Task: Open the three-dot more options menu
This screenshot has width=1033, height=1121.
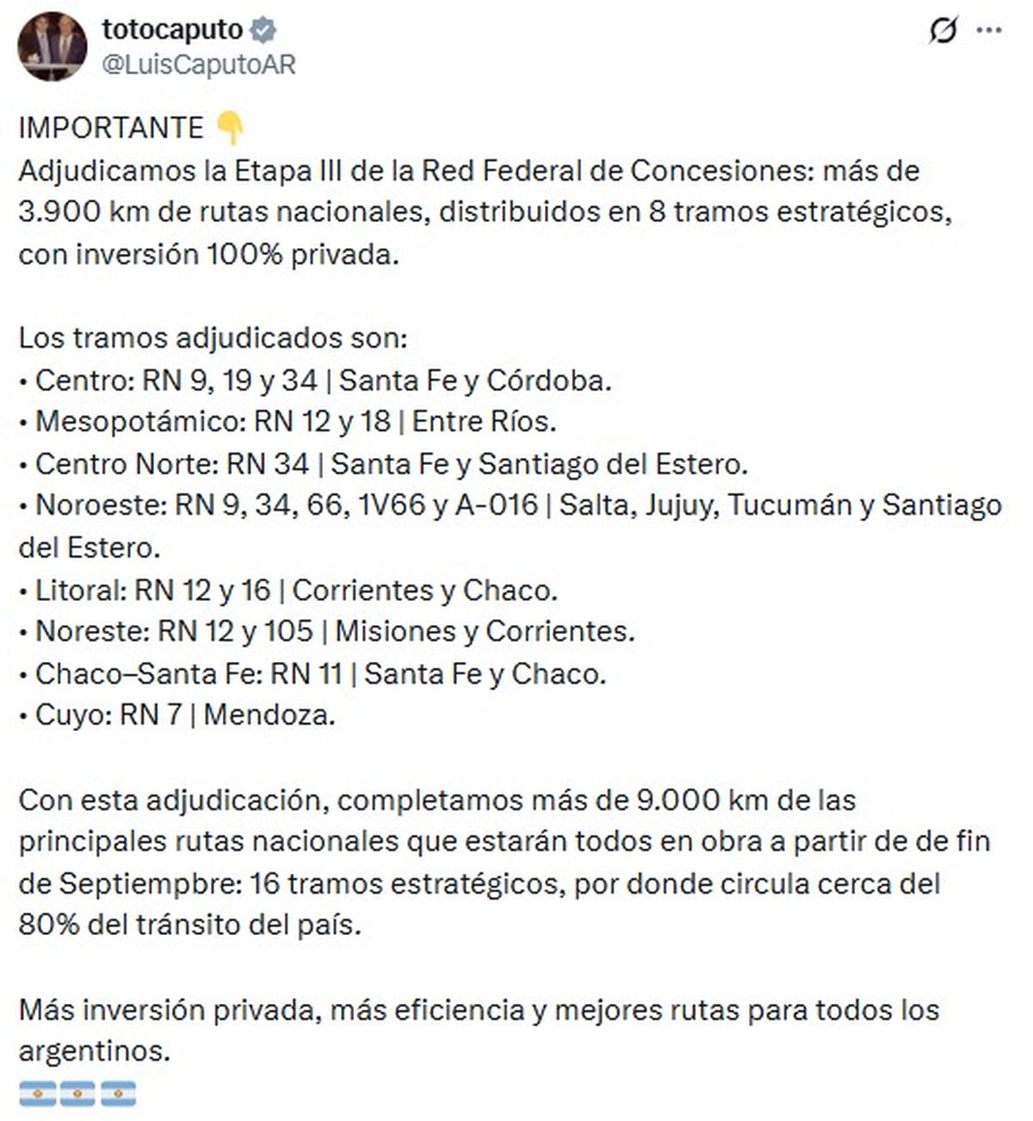Action: tap(989, 30)
